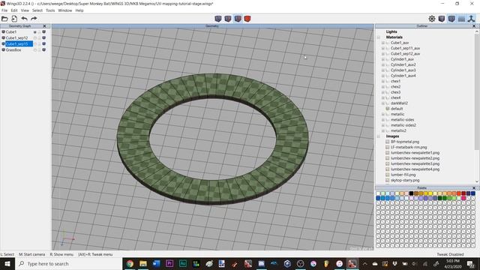Screen dimensions: 480x270
Task: Select the Cube1 object icon in Geometry Graph
Action: (x=3, y=31)
